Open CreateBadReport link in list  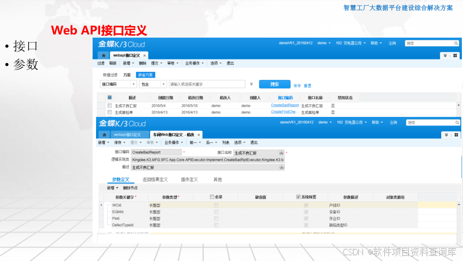[x=285, y=105]
